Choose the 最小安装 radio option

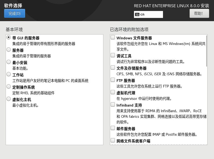[x=9, y=62]
